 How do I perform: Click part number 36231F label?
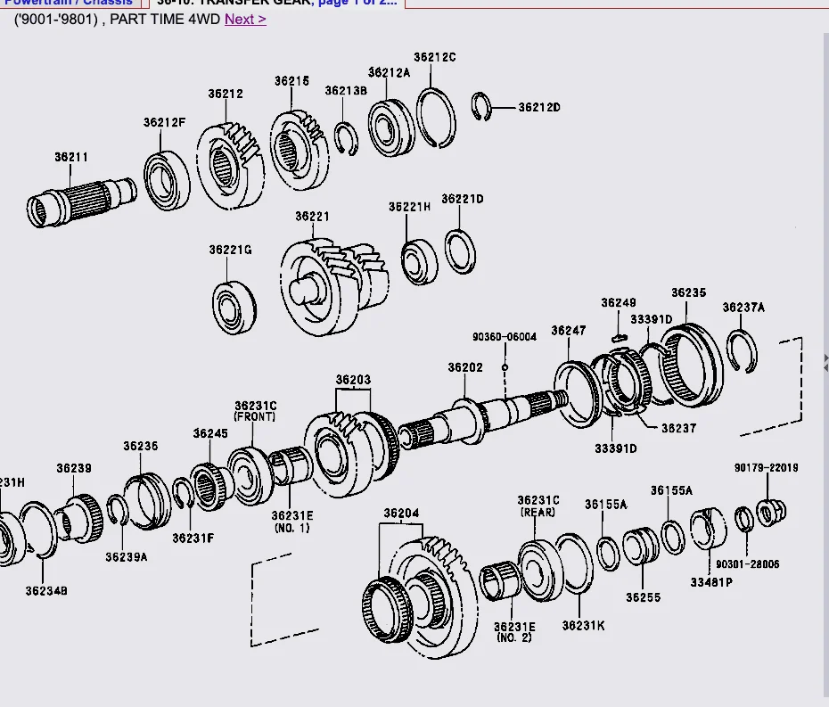point(193,538)
